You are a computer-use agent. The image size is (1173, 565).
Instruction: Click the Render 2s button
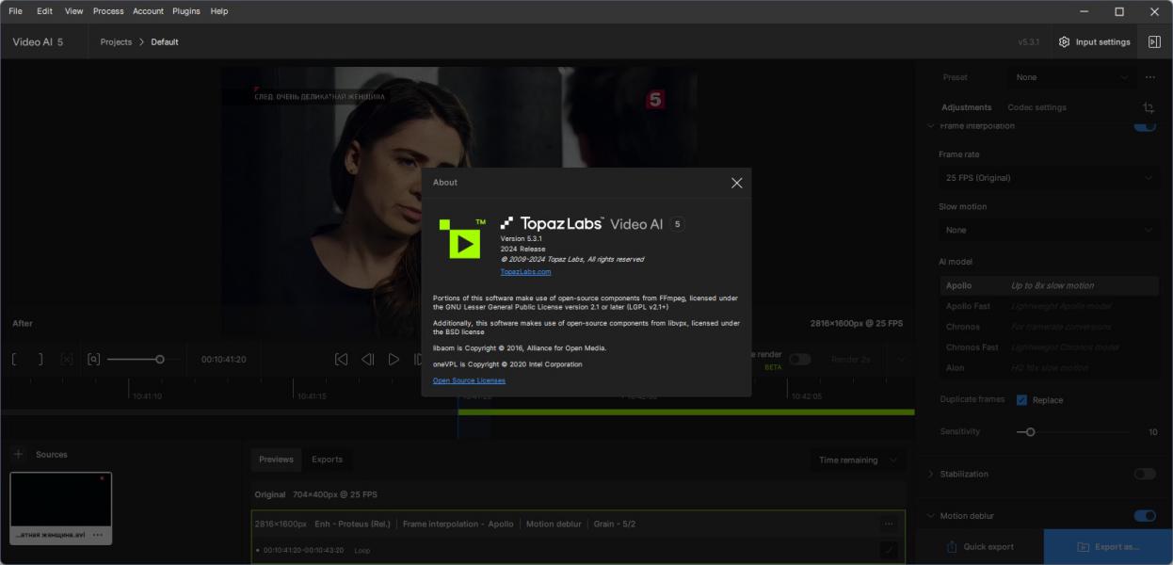tap(850, 360)
